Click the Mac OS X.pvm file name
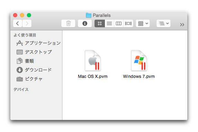Viewport: 198px width, 132px height. coord(93,77)
